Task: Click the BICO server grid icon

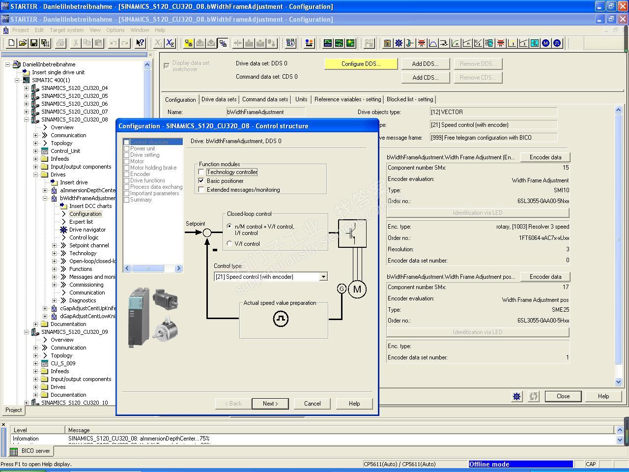Action: (14, 451)
